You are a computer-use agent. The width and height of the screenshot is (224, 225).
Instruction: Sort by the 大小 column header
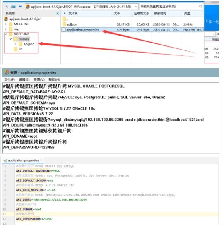point(117,14)
